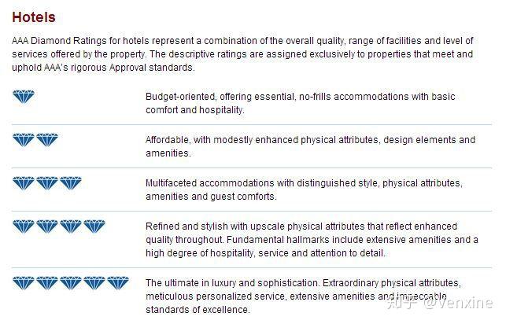Click the first diamond in five-diamond row
Viewport: 506px width, 324px height.
(x=24, y=282)
